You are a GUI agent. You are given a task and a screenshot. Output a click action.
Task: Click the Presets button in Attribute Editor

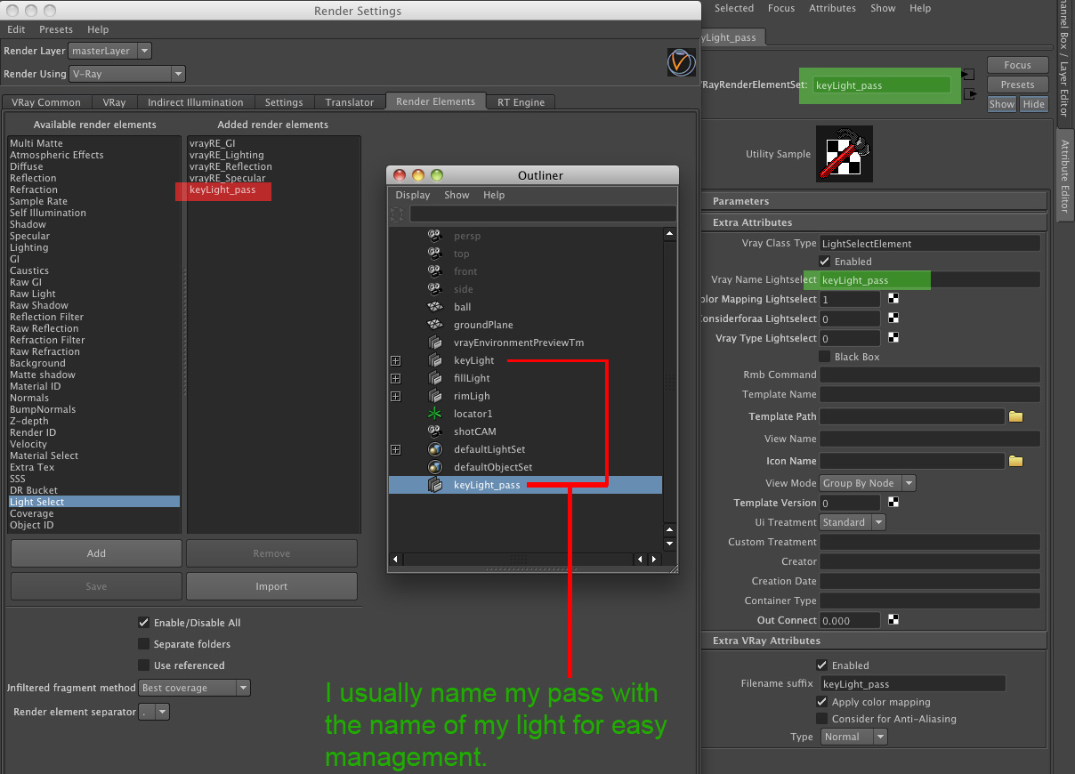point(1017,85)
